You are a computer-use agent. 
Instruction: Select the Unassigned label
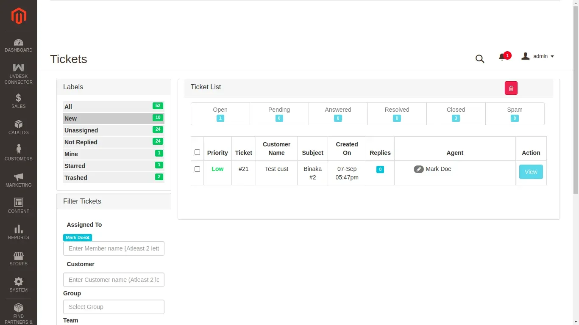114,130
